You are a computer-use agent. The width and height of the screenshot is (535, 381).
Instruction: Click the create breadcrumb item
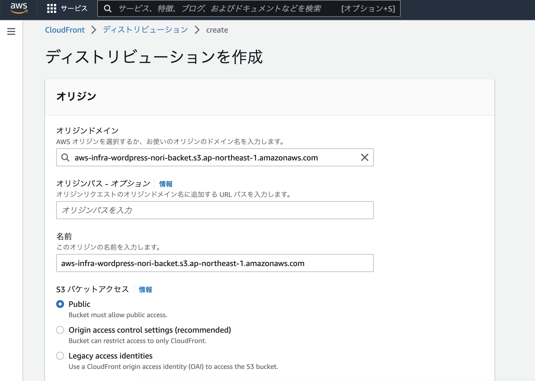click(x=217, y=30)
